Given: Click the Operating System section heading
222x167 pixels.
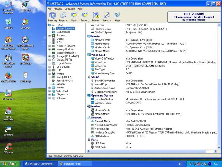Looking at the screenshot, I should (102, 95).
